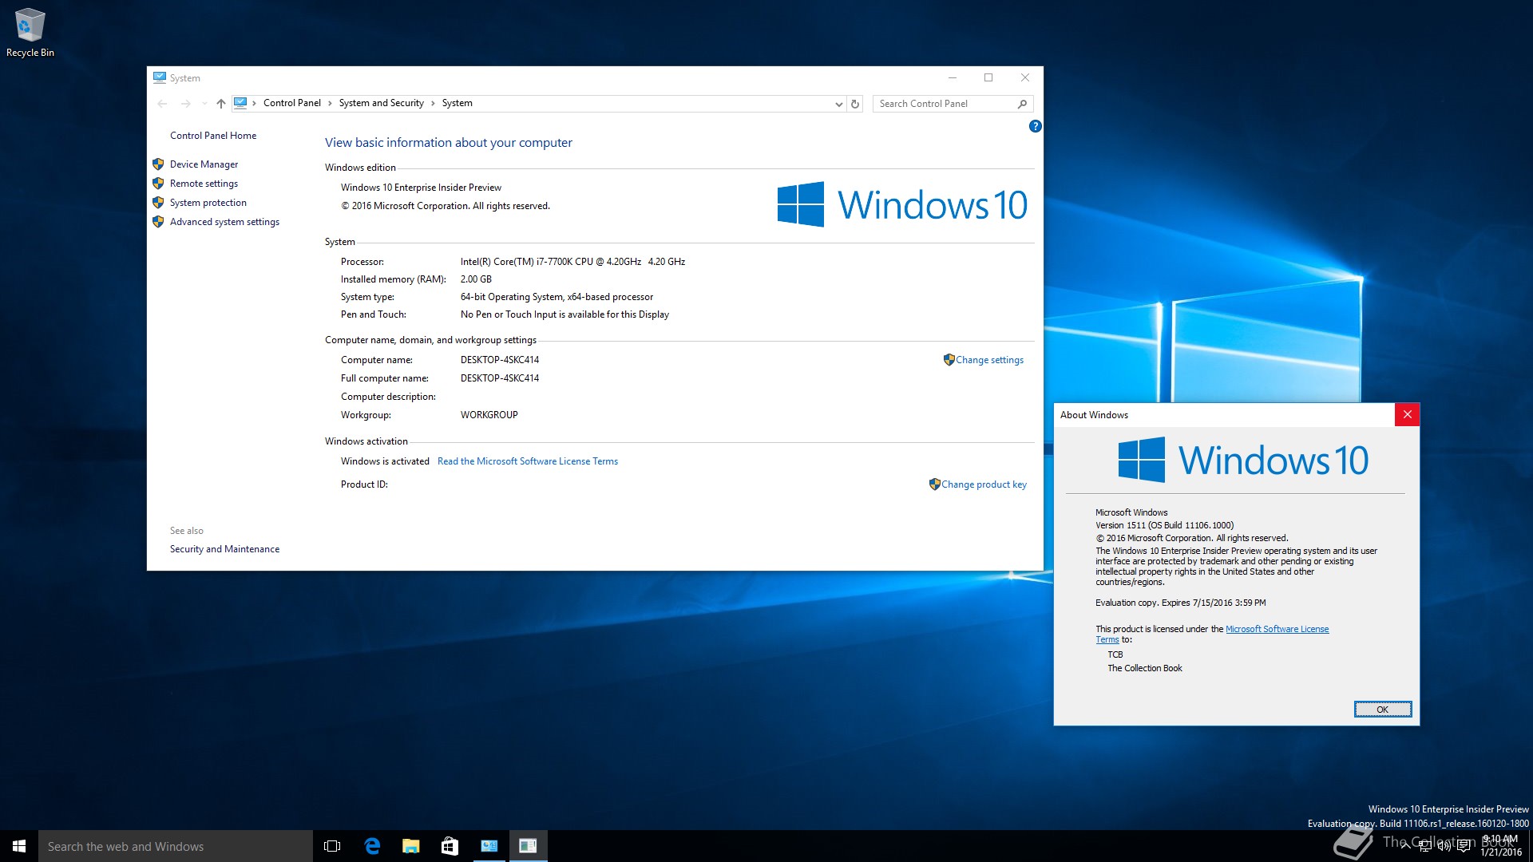This screenshot has width=1533, height=862.
Task: Click shield icon beside Remote settings
Action: pyautogui.click(x=158, y=184)
